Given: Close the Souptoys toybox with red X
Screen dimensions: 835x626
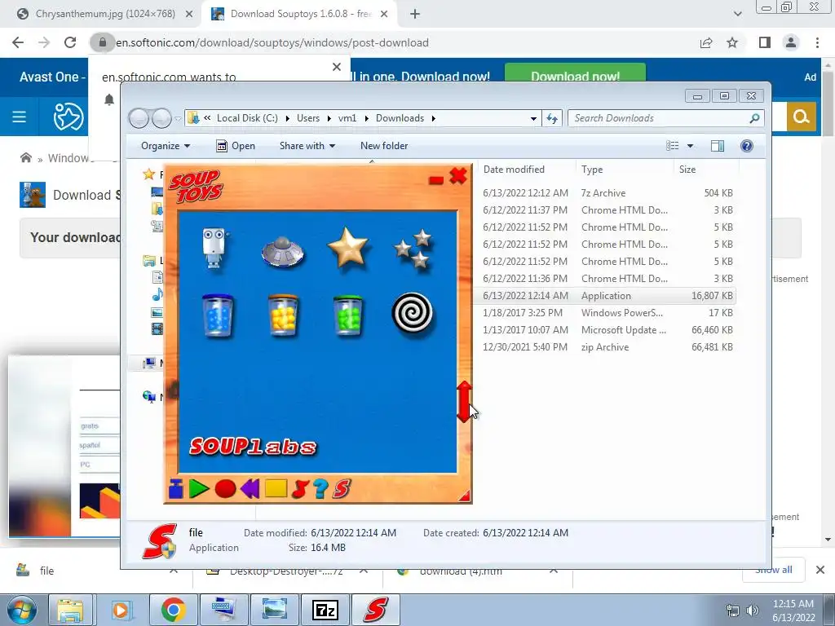Looking at the screenshot, I should (x=458, y=176).
